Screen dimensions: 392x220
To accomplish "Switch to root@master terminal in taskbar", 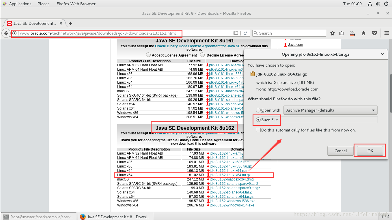I will [39, 217].
